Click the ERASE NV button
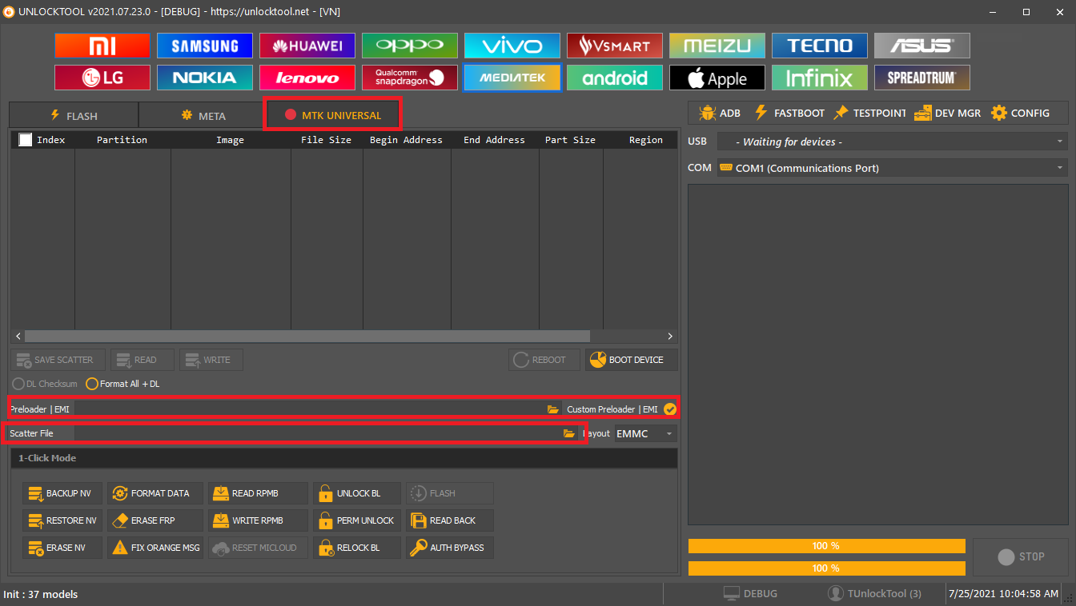1076x606 pixels. coord(62,548)
